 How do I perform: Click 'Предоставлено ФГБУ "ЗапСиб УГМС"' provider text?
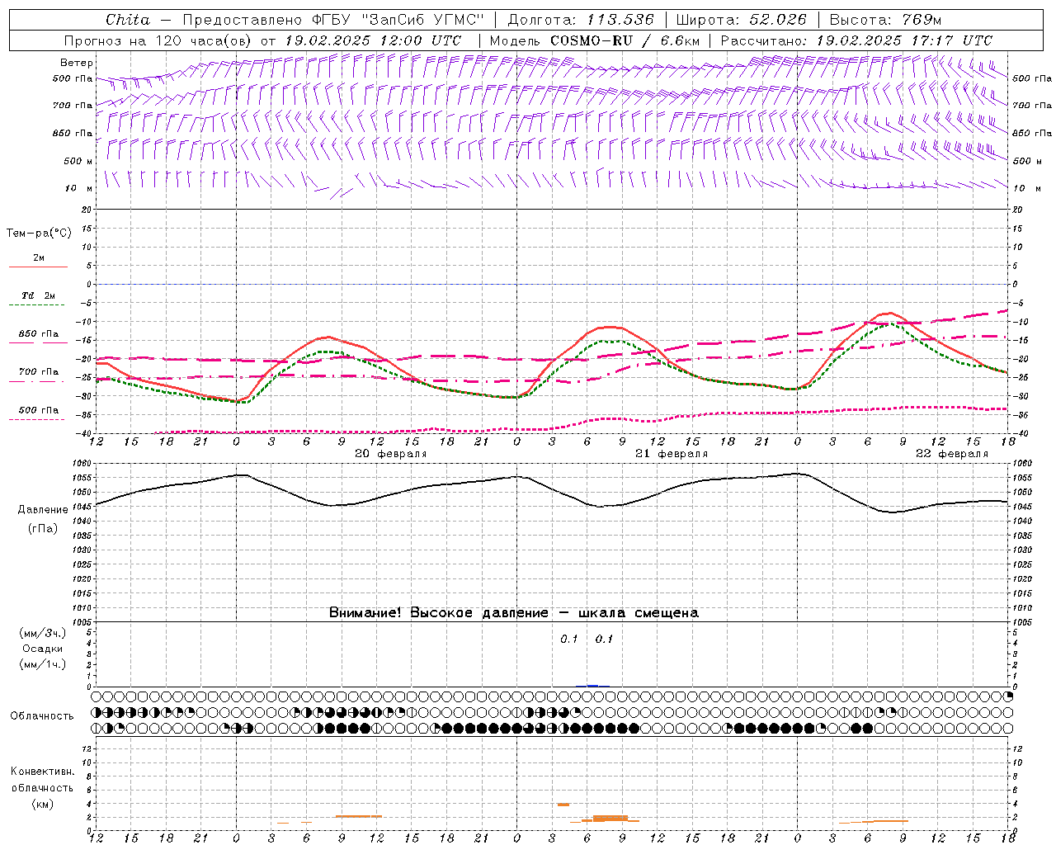[332, 20]
